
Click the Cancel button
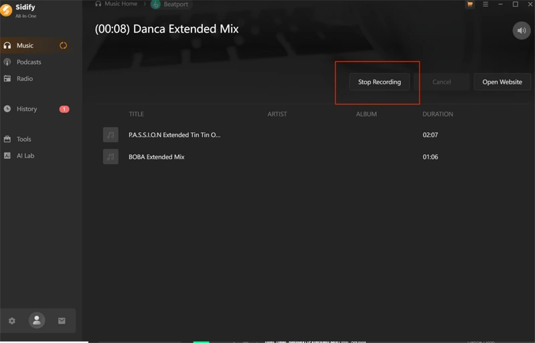[441, 82]
